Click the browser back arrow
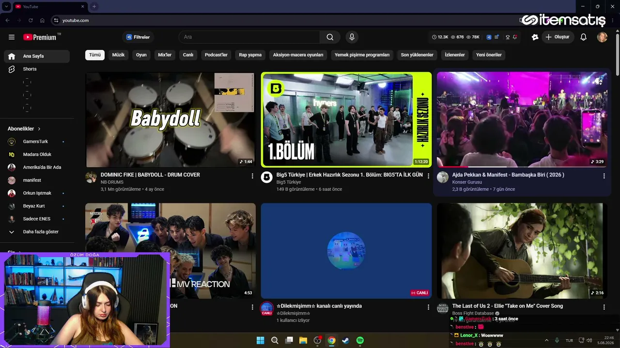The image size is (620, 348). click(x=7, y=20)
